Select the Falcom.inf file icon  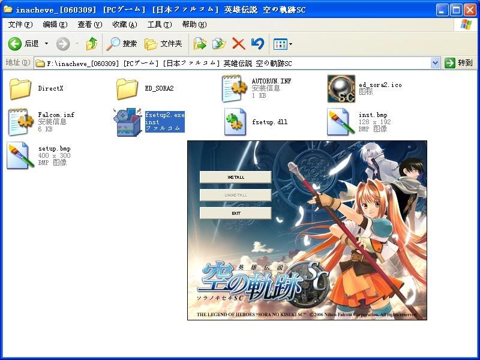tap(20, 122)
